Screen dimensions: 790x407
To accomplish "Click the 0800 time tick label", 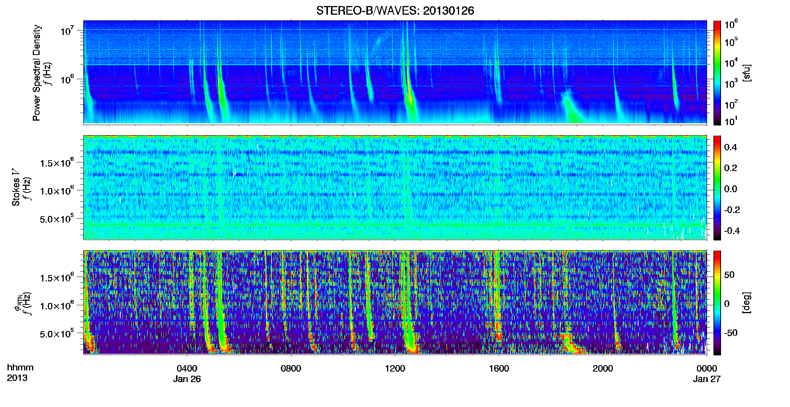I will click(291, 368).
